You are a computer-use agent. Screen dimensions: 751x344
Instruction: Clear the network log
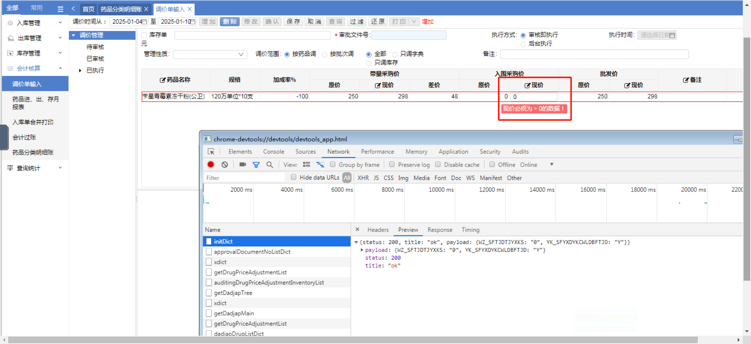point(225,165)
